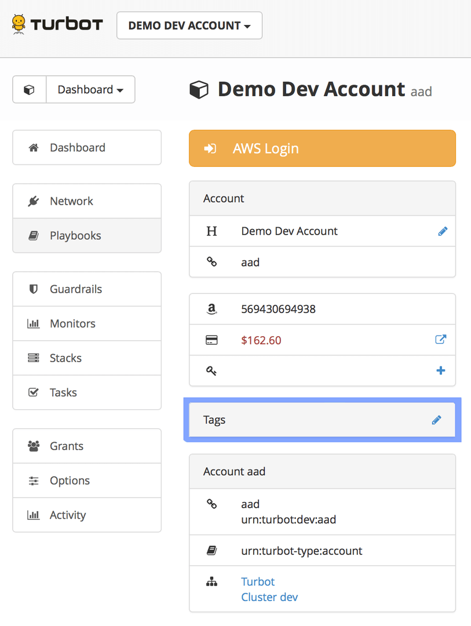Click the bar chart icon beside Monitors

click(34, 323)
